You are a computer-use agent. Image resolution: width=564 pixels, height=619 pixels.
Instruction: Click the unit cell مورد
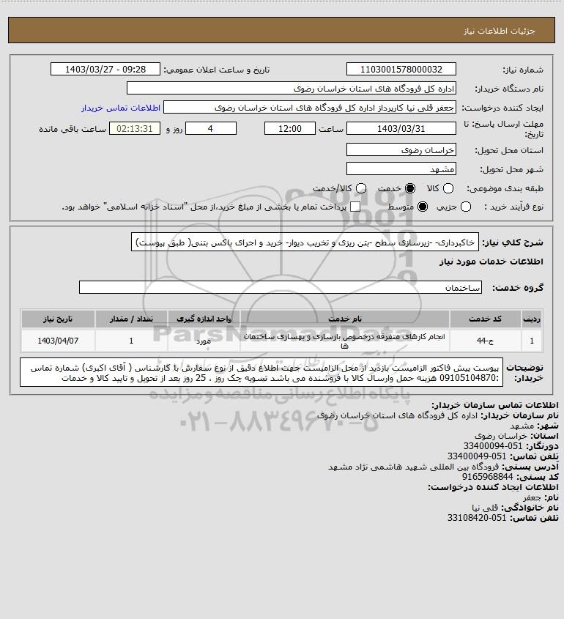[x=204, y=341]
